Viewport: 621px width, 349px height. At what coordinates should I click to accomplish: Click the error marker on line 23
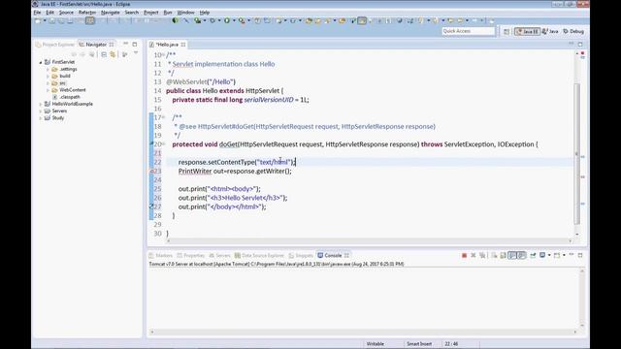click(151, 172)
